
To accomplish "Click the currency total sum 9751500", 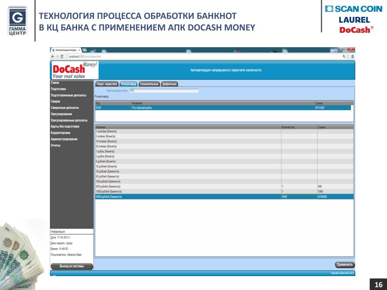I will [320, 108].
